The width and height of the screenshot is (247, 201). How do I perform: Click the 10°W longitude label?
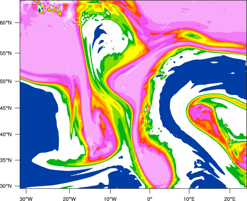pos(110,199)
